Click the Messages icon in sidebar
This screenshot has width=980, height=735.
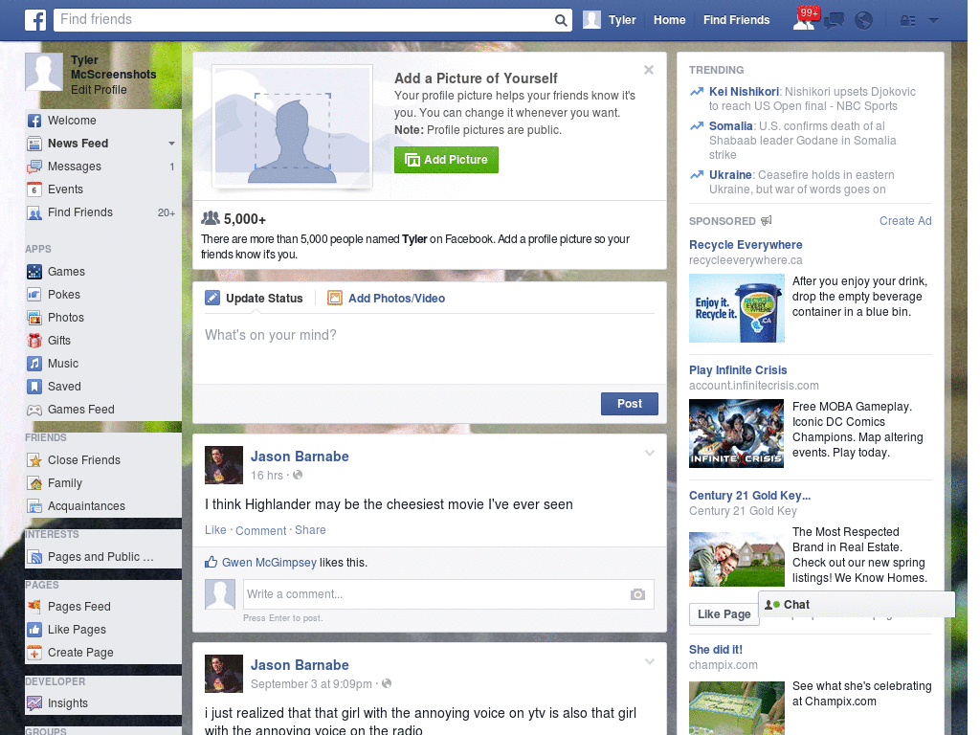click(x=34, y=167)
